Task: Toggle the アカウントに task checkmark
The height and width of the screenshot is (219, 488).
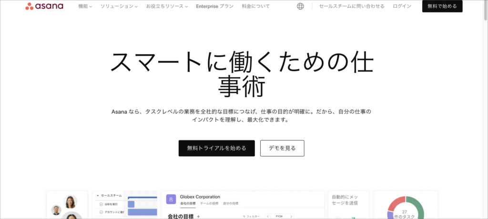Action: pyautogui.click(x=101, y=212)
